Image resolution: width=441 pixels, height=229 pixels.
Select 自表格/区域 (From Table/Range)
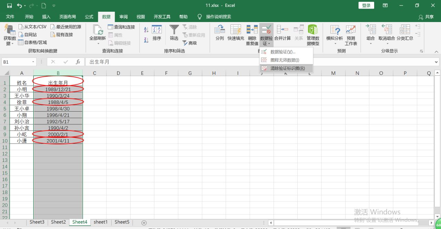32,43
